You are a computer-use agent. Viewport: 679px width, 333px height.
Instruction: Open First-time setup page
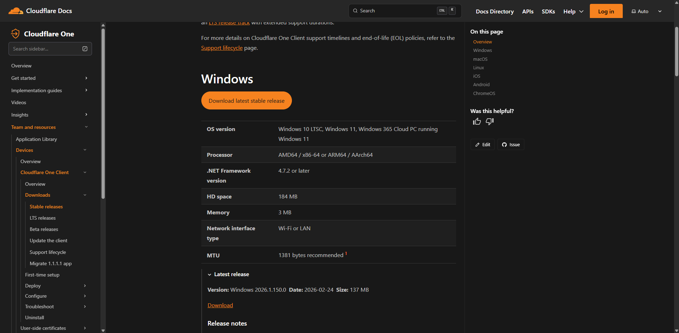(x=42, y=275)
